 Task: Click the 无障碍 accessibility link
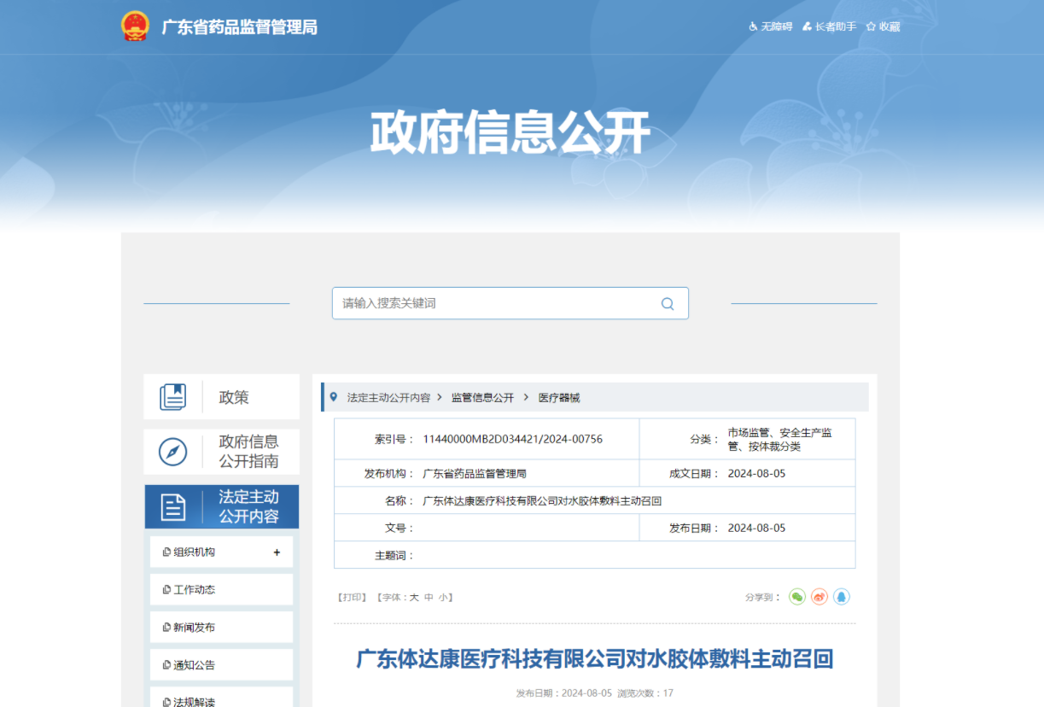click(x=770, y=26)
